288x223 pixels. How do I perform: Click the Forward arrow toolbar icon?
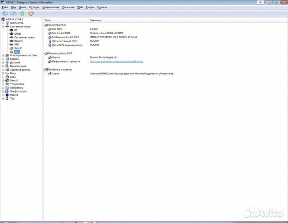click(13, 13)
